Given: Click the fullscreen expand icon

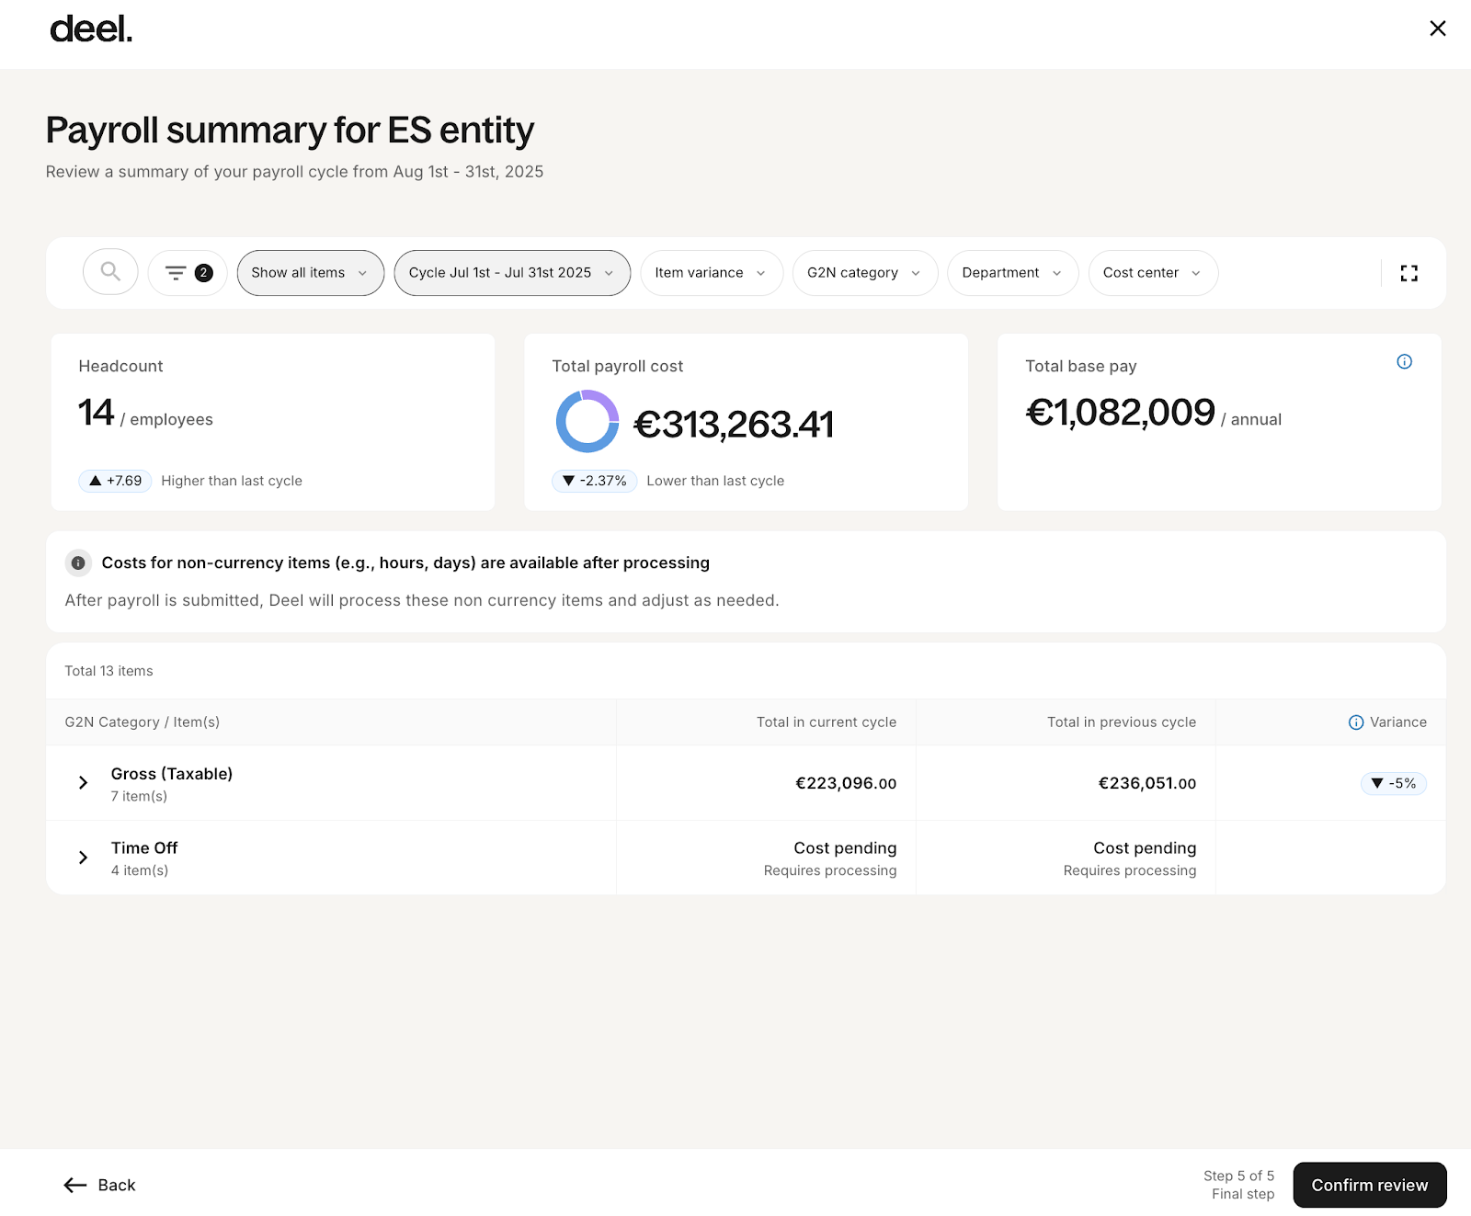Looking at the screenshot, I should click(1408, 273).
